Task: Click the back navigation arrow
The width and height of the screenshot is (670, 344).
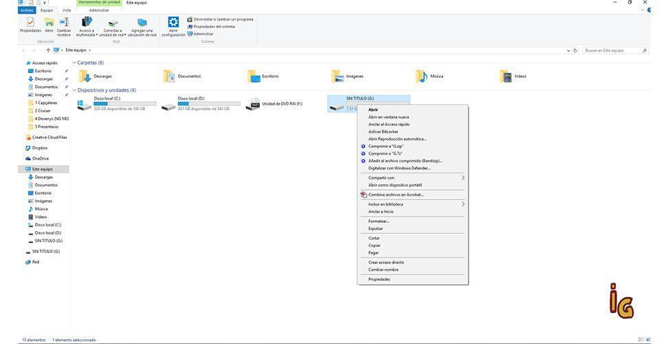Action: pos(24,50)
